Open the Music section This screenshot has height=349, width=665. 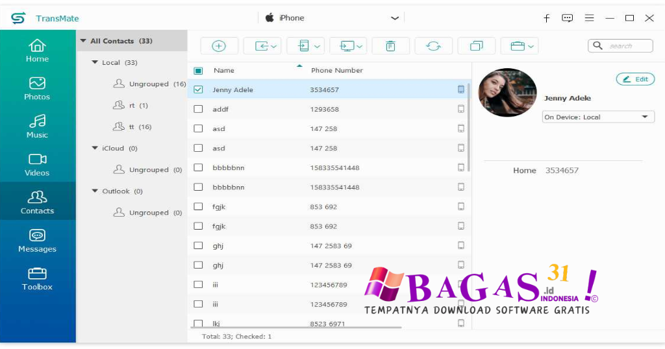[x=37, y=126]
